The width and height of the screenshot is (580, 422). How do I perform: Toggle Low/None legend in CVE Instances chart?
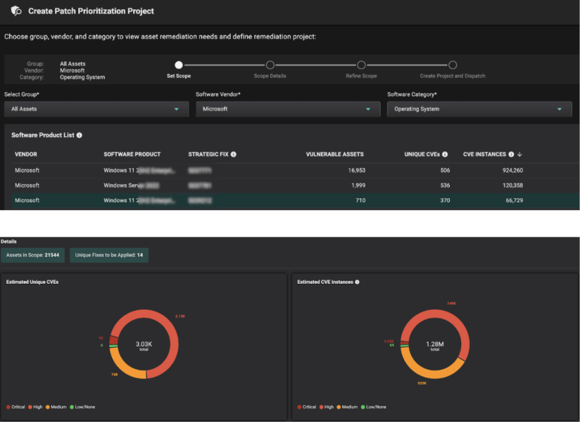click(374, 407)
